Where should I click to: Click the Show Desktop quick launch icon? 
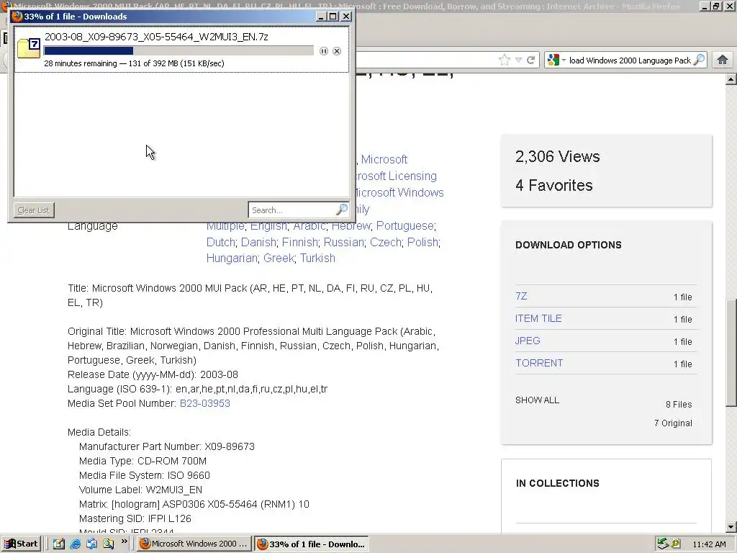(59, 544)
